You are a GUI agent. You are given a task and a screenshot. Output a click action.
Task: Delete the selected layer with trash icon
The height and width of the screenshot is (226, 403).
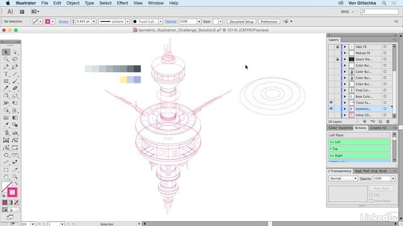388,121
